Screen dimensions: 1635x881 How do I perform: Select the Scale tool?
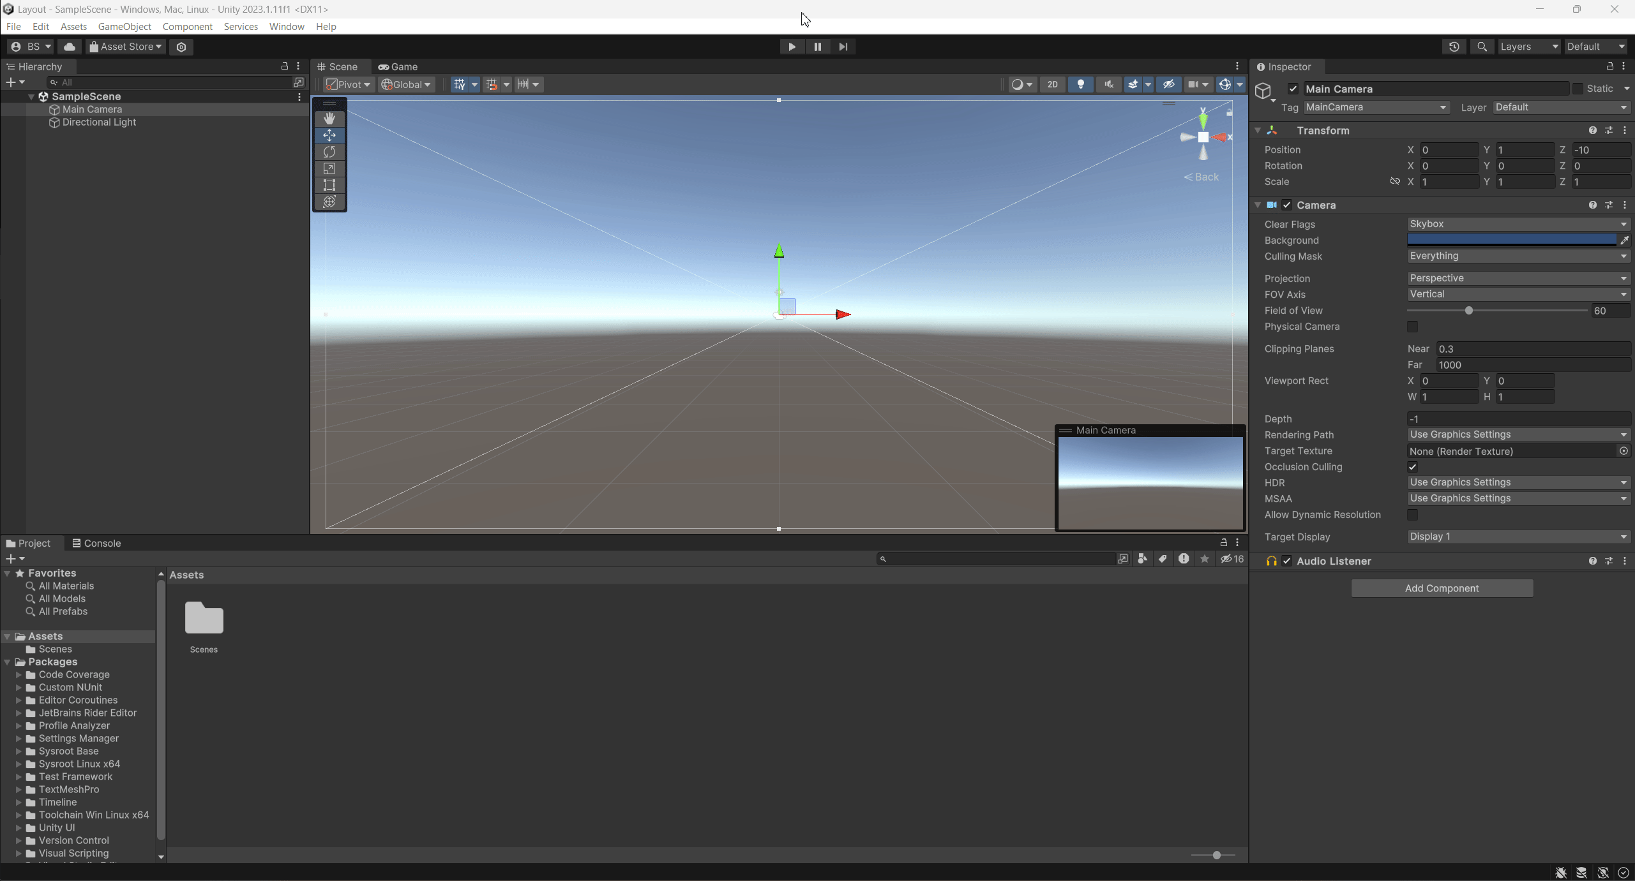click(x=329, y=168)
